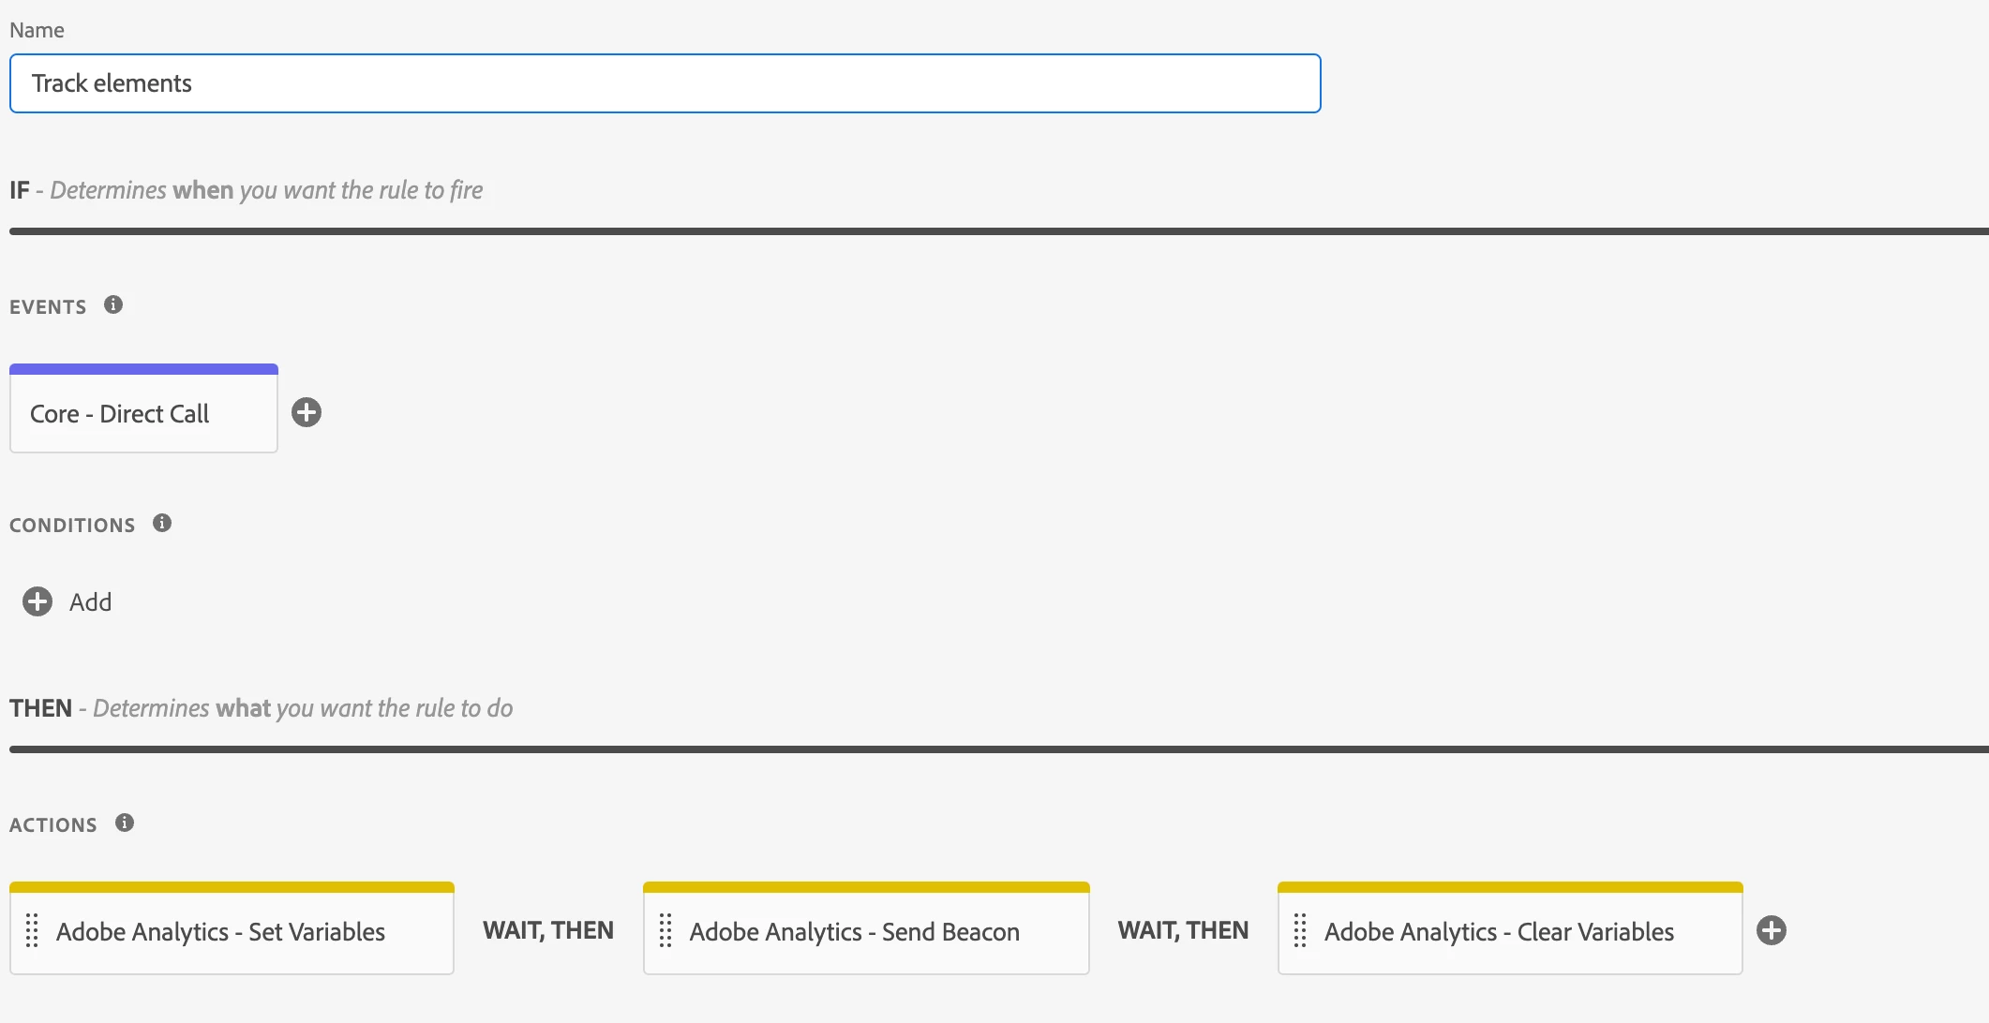Open the Adobe Analytics - Send Beacon action
The width and height of the screenshot is (1989, 1023).
coord(855,932)
